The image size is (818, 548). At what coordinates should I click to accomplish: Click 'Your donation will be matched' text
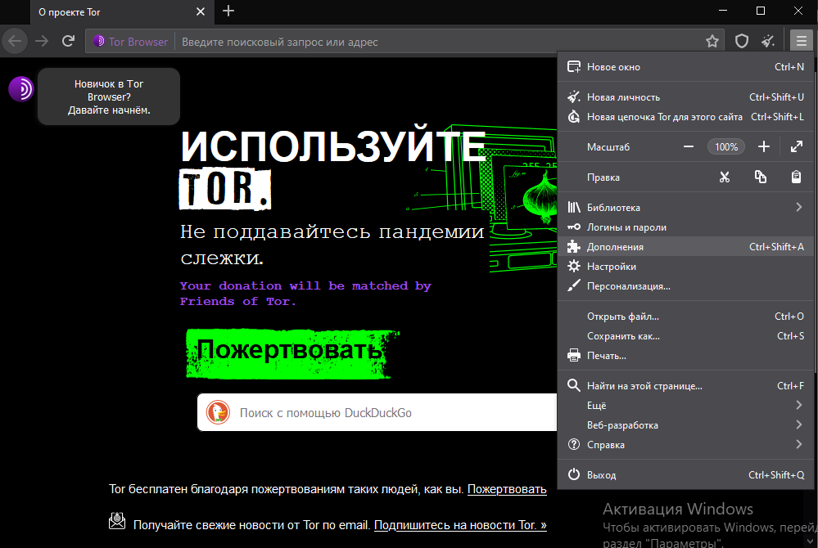pos(305,294)
